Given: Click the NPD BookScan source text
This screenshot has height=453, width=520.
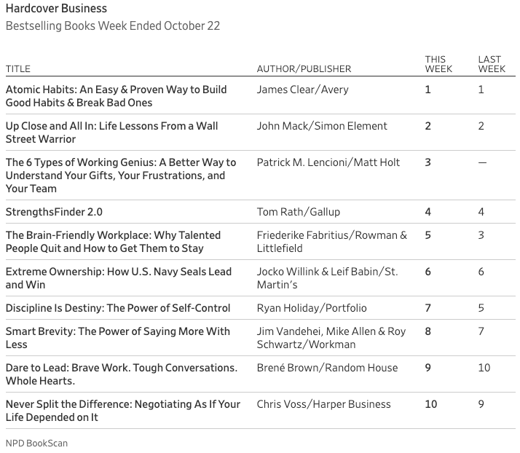Looking at the screenshot, I should (36, 443).
